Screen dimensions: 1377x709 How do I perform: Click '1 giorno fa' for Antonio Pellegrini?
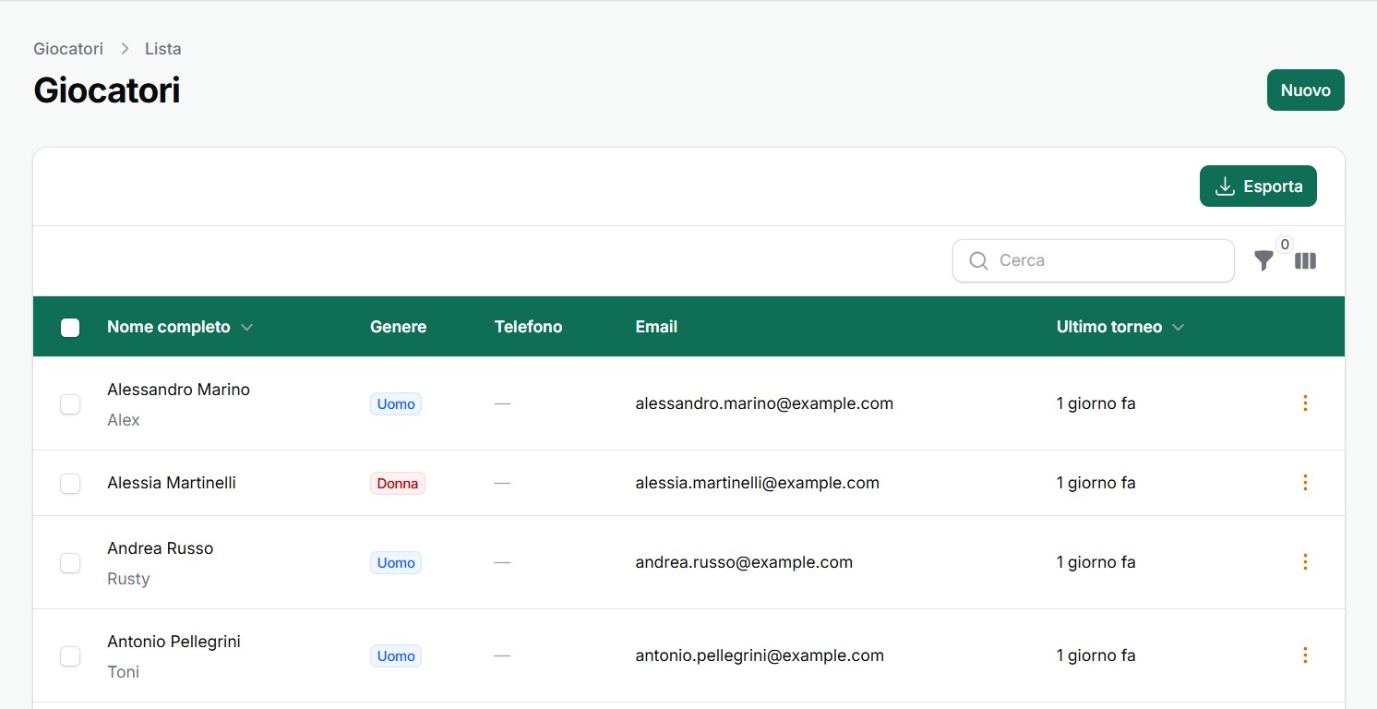(1096, 655)
